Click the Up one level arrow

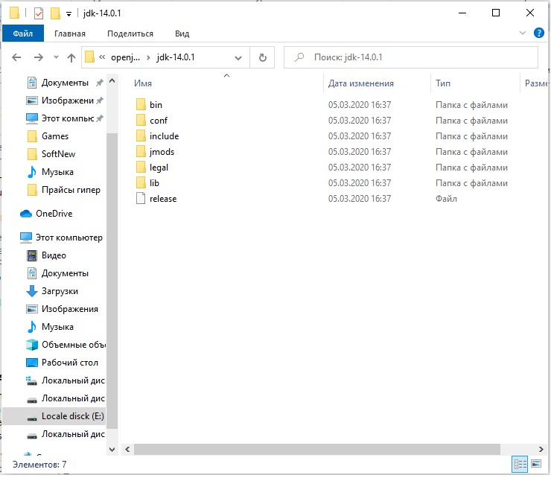71,58
